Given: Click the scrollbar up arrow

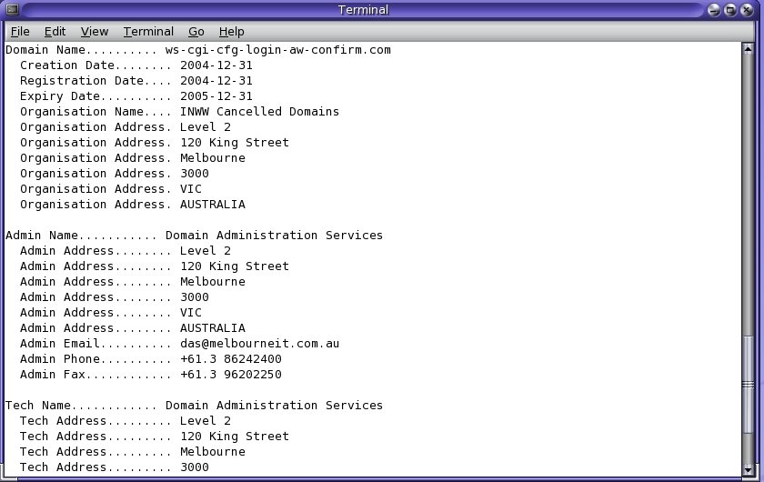Looking at the screenshot, I should click(x=749, y=48).
